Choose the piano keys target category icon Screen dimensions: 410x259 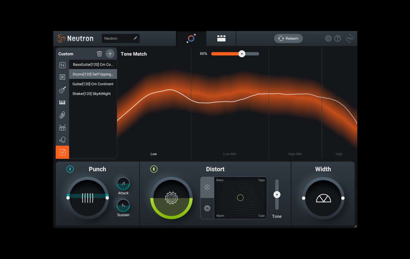pyautogui.click(x=62, y=102)
